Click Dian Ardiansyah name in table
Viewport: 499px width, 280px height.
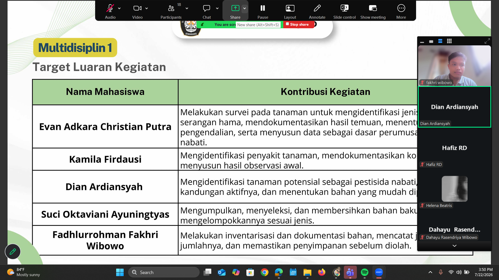[104, 187]
